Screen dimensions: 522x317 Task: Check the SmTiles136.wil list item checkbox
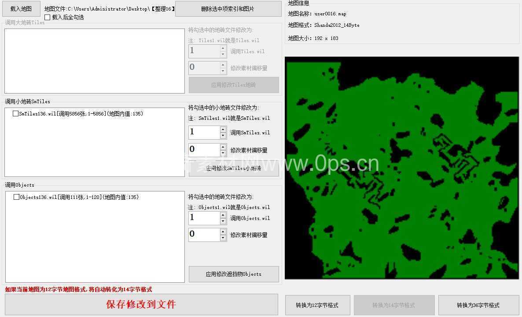tap(16, 114)
